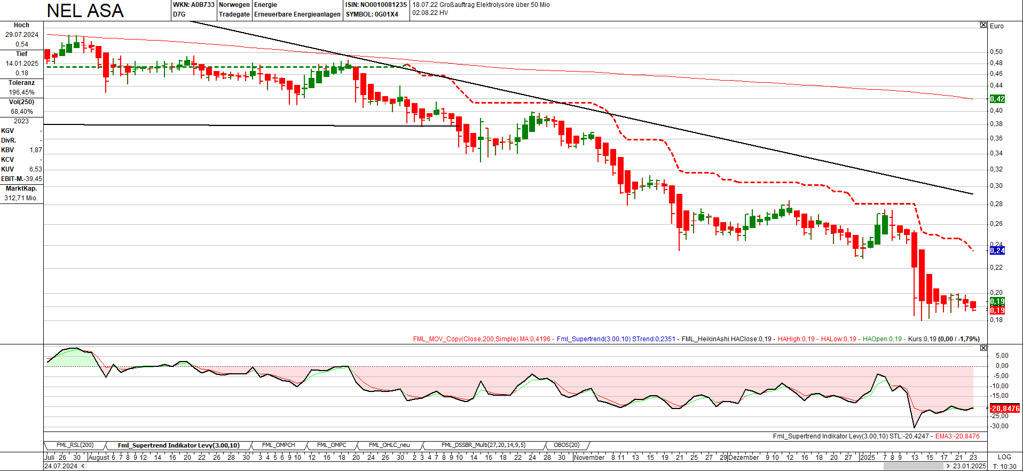
Task: Click the 23.01.2025 end date field
Action: (969, 466)
